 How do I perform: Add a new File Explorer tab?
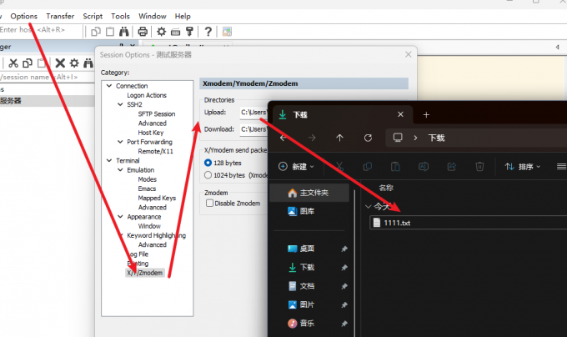click(x=426, y=115)
